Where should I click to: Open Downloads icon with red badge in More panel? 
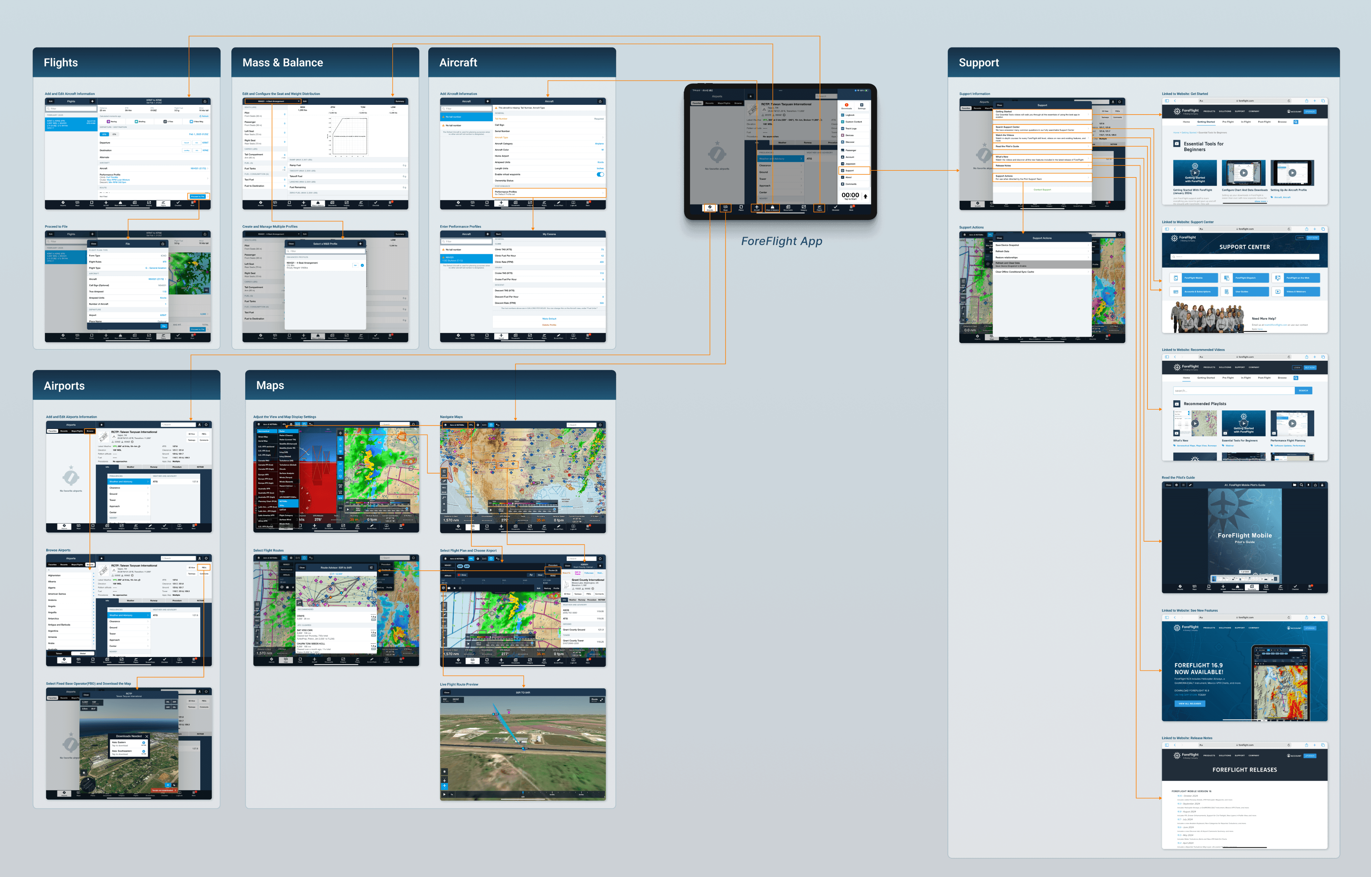coord(847,106)
